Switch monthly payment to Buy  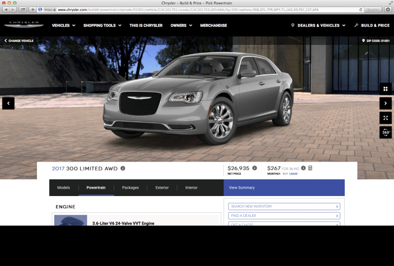click(x=285, y=174)
